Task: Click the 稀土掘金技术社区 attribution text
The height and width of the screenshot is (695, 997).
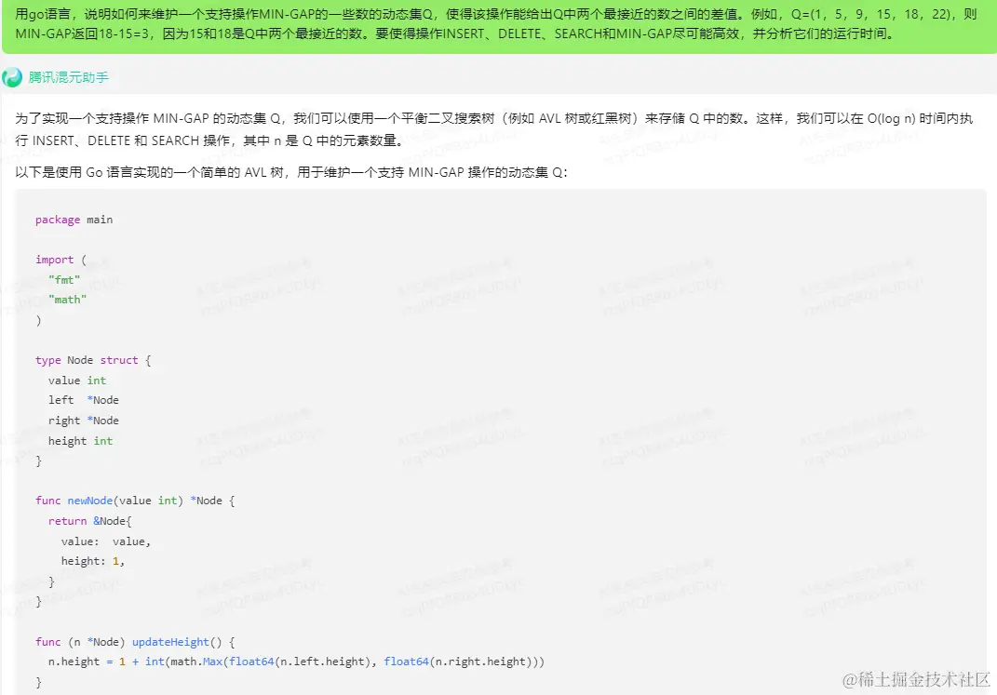Action: tap(916, 679)
